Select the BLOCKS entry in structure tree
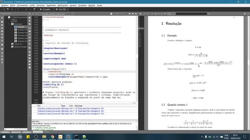250x140 pixels. (14, 21)
